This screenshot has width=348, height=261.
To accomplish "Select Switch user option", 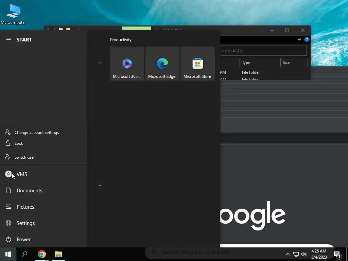I will [44, 157].
